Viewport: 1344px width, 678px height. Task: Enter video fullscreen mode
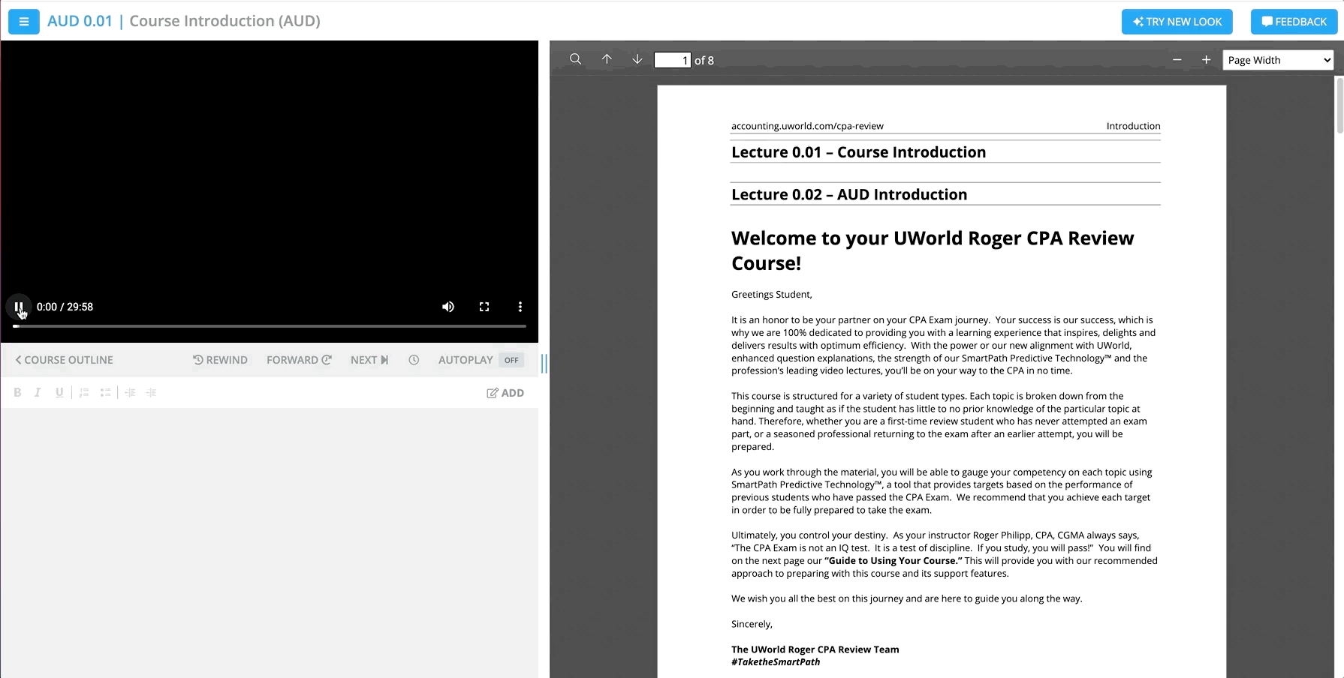coord(484,307)
